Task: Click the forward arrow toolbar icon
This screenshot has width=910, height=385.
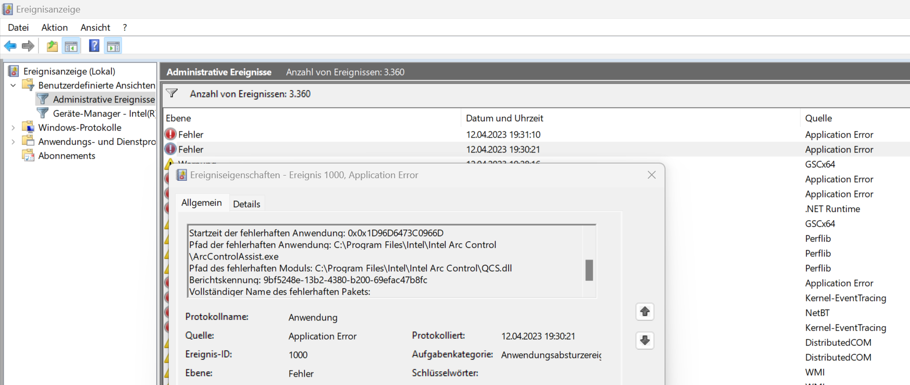Action: pos(28,46)
